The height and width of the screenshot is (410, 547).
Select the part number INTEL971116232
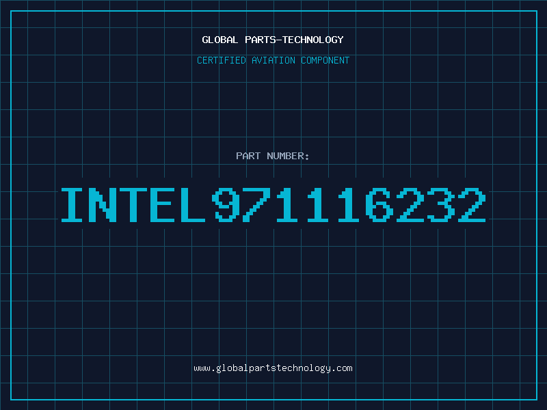(273, 204)
